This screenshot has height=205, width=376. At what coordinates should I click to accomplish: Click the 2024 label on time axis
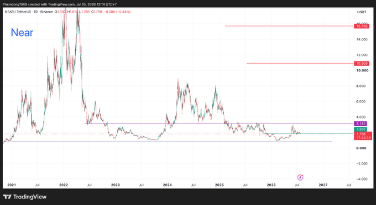point(167,185)
